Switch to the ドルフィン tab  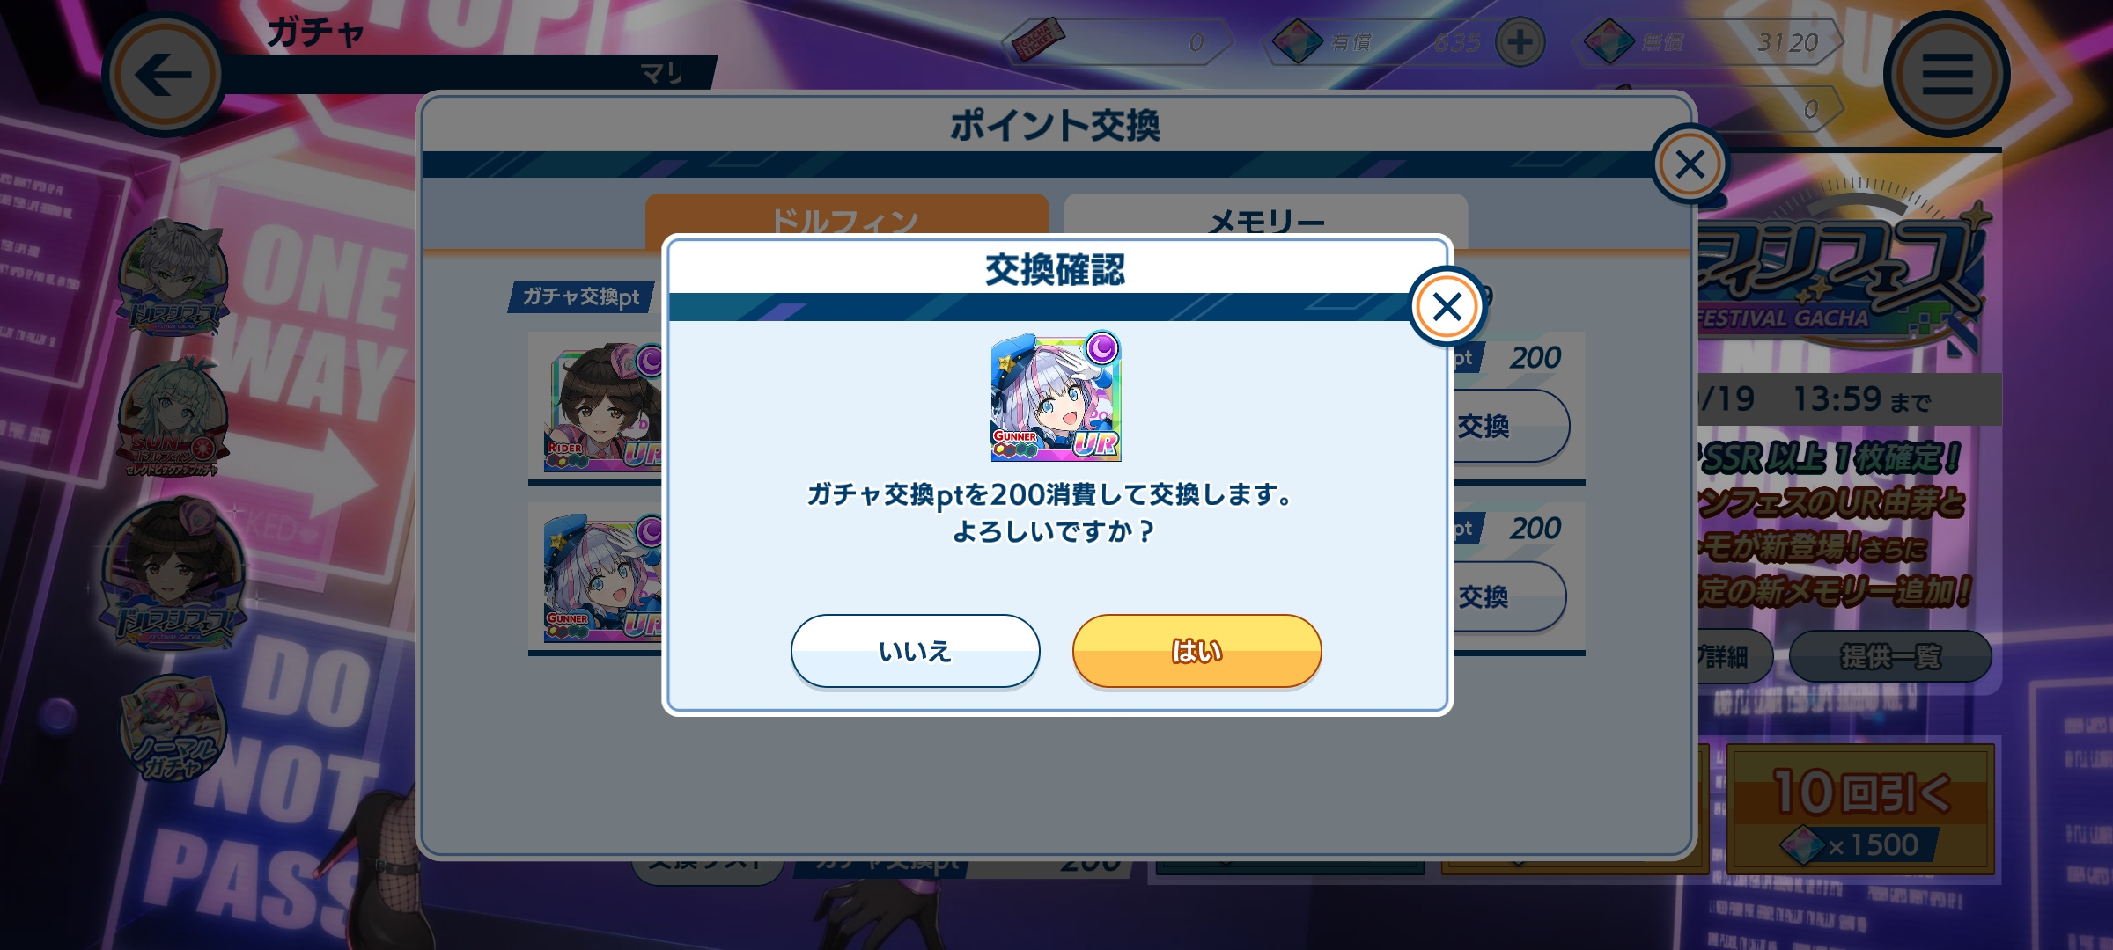[x=846, y=222]
